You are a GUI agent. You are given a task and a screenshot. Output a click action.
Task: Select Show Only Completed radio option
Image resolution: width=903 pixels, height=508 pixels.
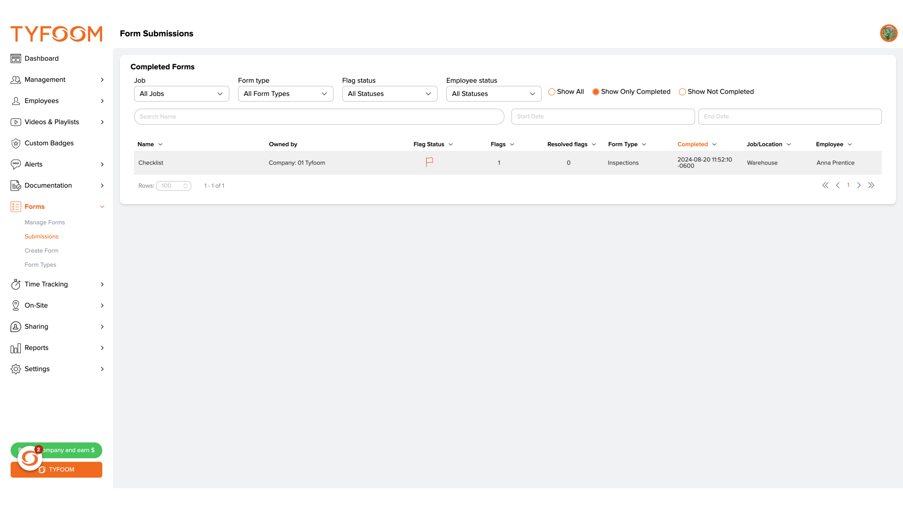click(x=596, y=92)
